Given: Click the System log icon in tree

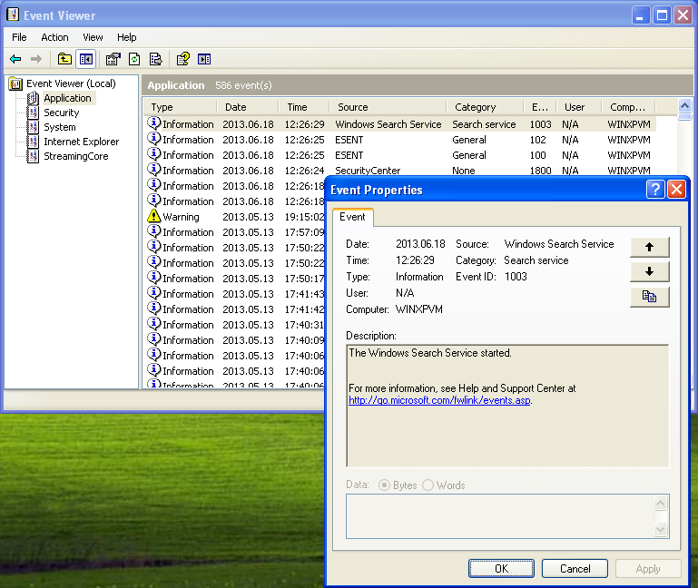Looking at the screenshot, I should click(33, 127).
